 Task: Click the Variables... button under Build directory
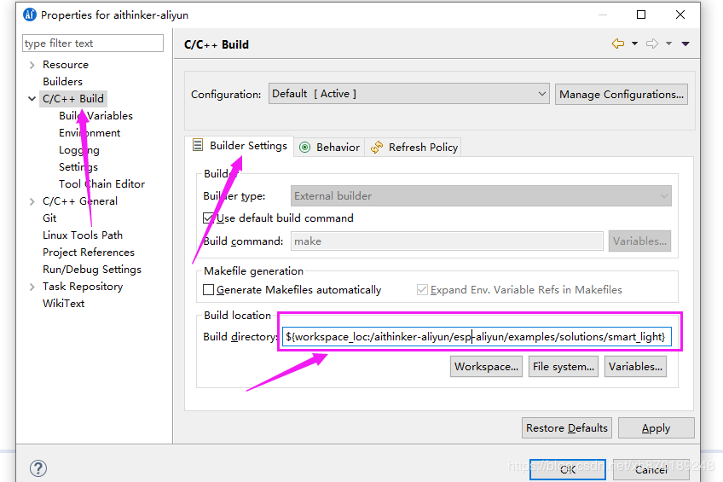635,367
